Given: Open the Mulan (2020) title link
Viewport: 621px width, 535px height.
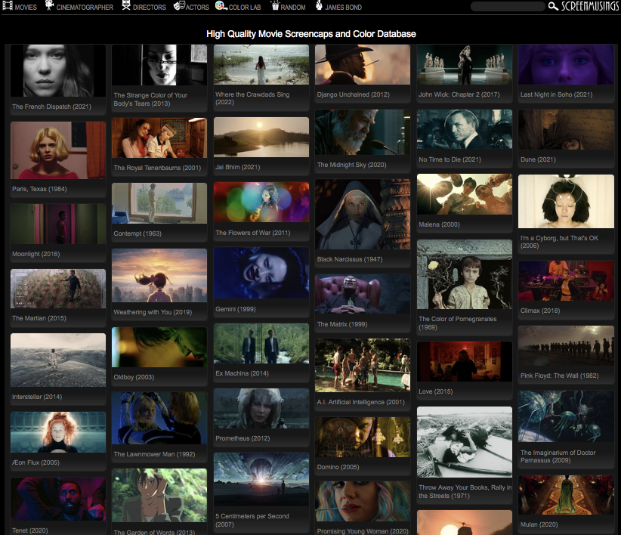Looking at the screenshot, I should pyautogui.click(x=539, y=524).
